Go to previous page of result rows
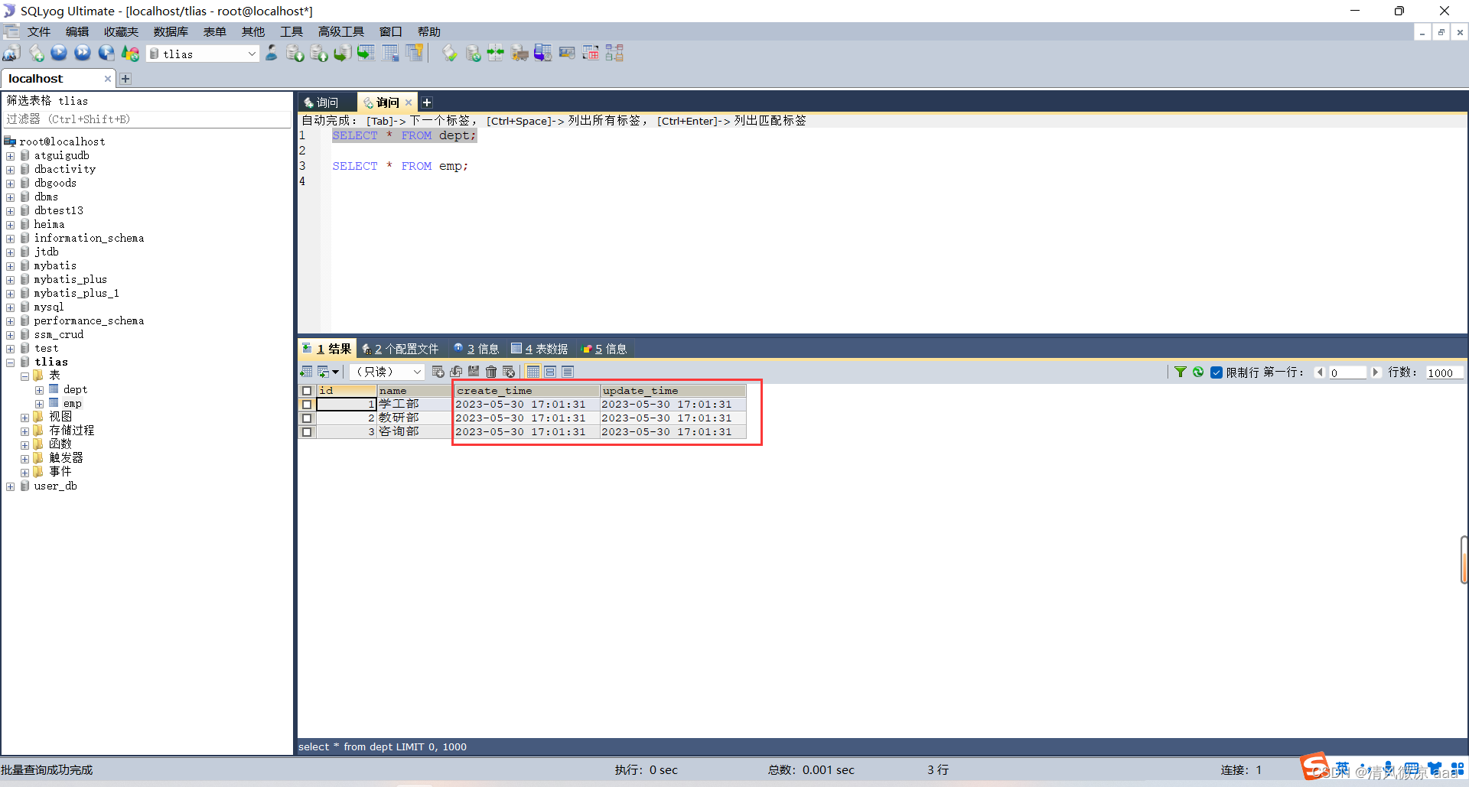Image resolution: width=1469 pixels, height=787 pixels. coord(1319,372)
